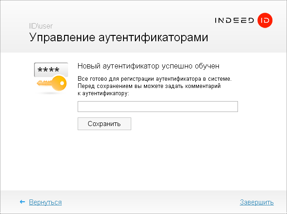Click the password asterisks box icon
The width and height of the screenshot is (287, 214).
51,70
